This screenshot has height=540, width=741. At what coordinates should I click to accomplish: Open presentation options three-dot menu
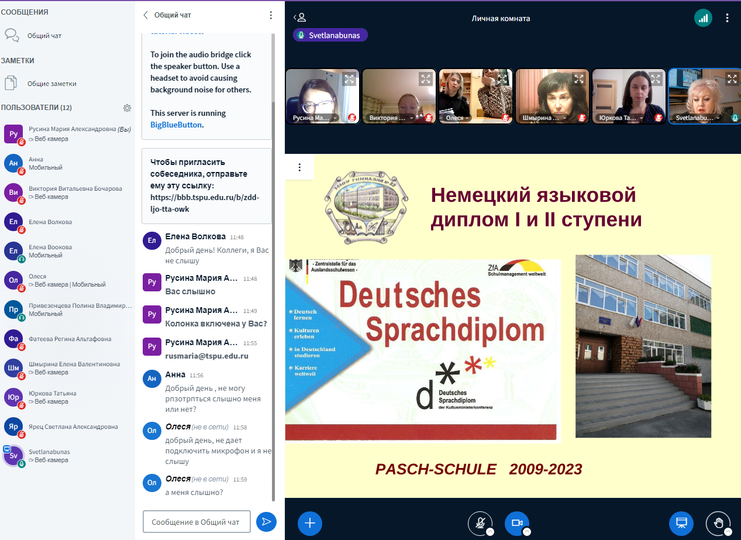point(299,167)
